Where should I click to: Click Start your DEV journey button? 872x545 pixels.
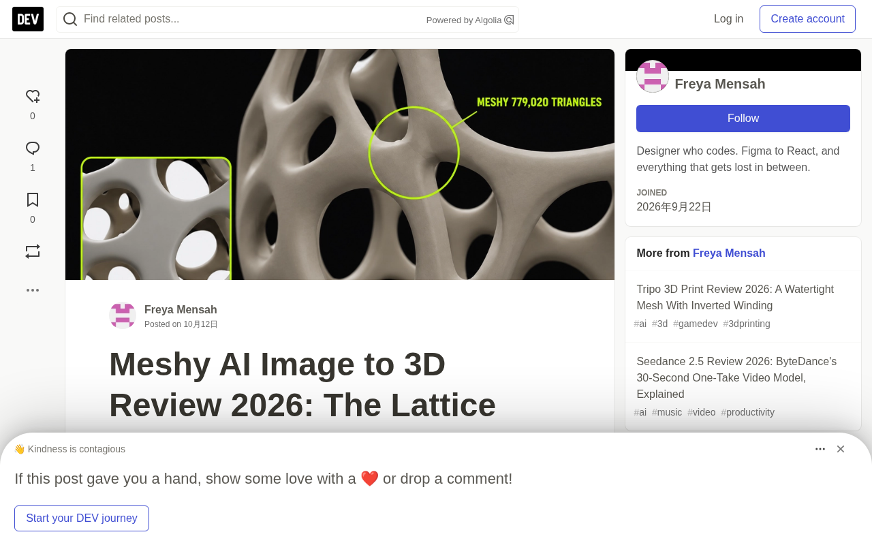[82, 518]
